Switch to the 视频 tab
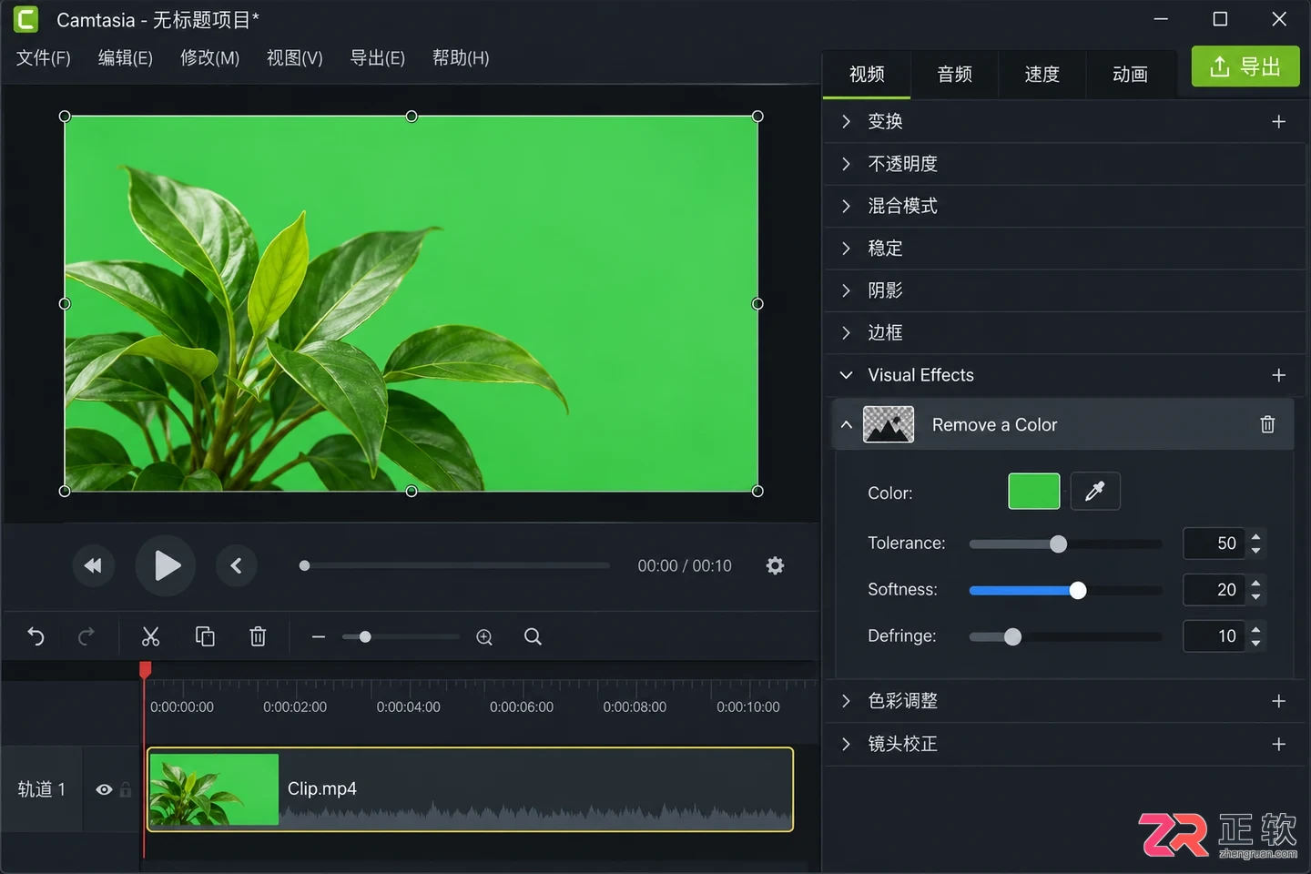The height and width of the screenshot is (874, 1311). pyautogui.click(x=867, y=75)
